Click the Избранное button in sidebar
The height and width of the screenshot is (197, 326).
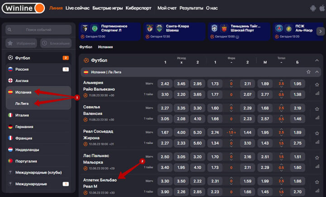[x=22, y=43]
